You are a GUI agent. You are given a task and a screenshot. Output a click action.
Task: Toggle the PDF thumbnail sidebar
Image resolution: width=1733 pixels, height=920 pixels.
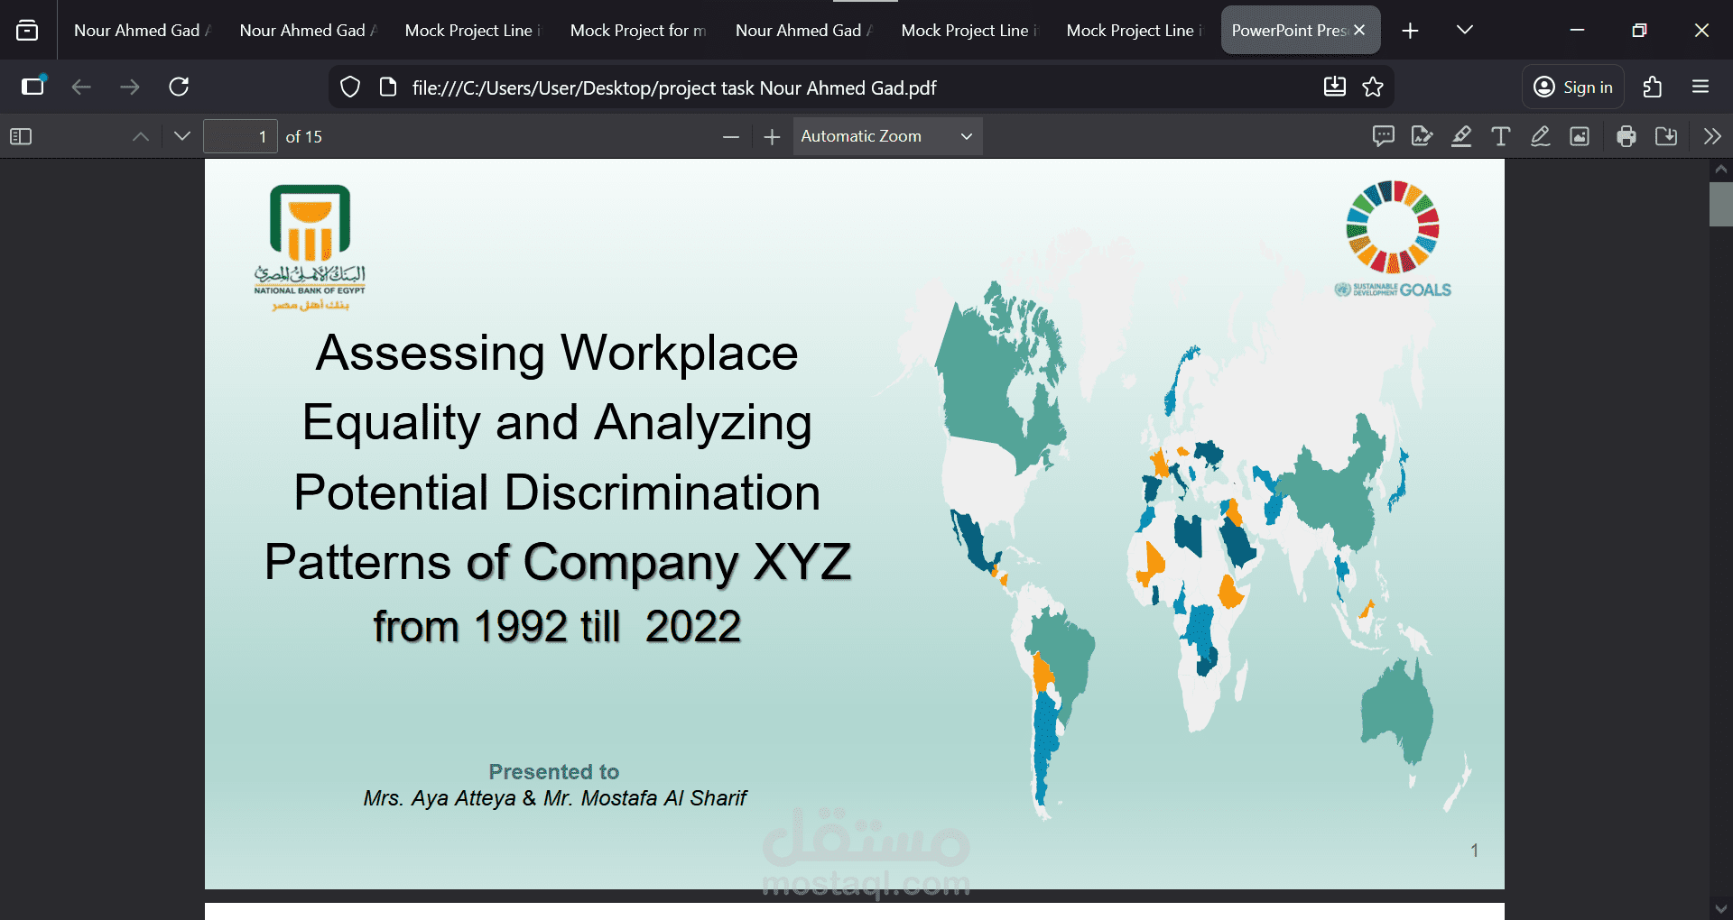21,136
